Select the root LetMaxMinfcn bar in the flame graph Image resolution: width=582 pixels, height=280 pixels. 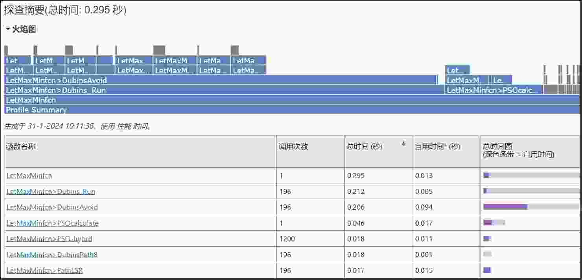(x=292, y=100)
